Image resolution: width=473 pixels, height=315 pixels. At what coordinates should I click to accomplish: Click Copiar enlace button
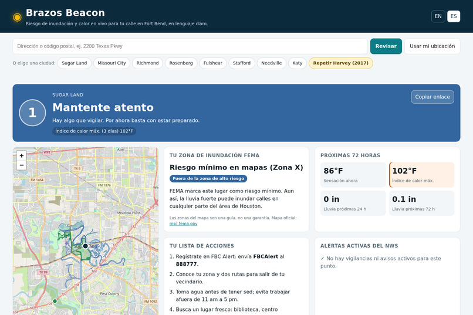coord(433,97)
